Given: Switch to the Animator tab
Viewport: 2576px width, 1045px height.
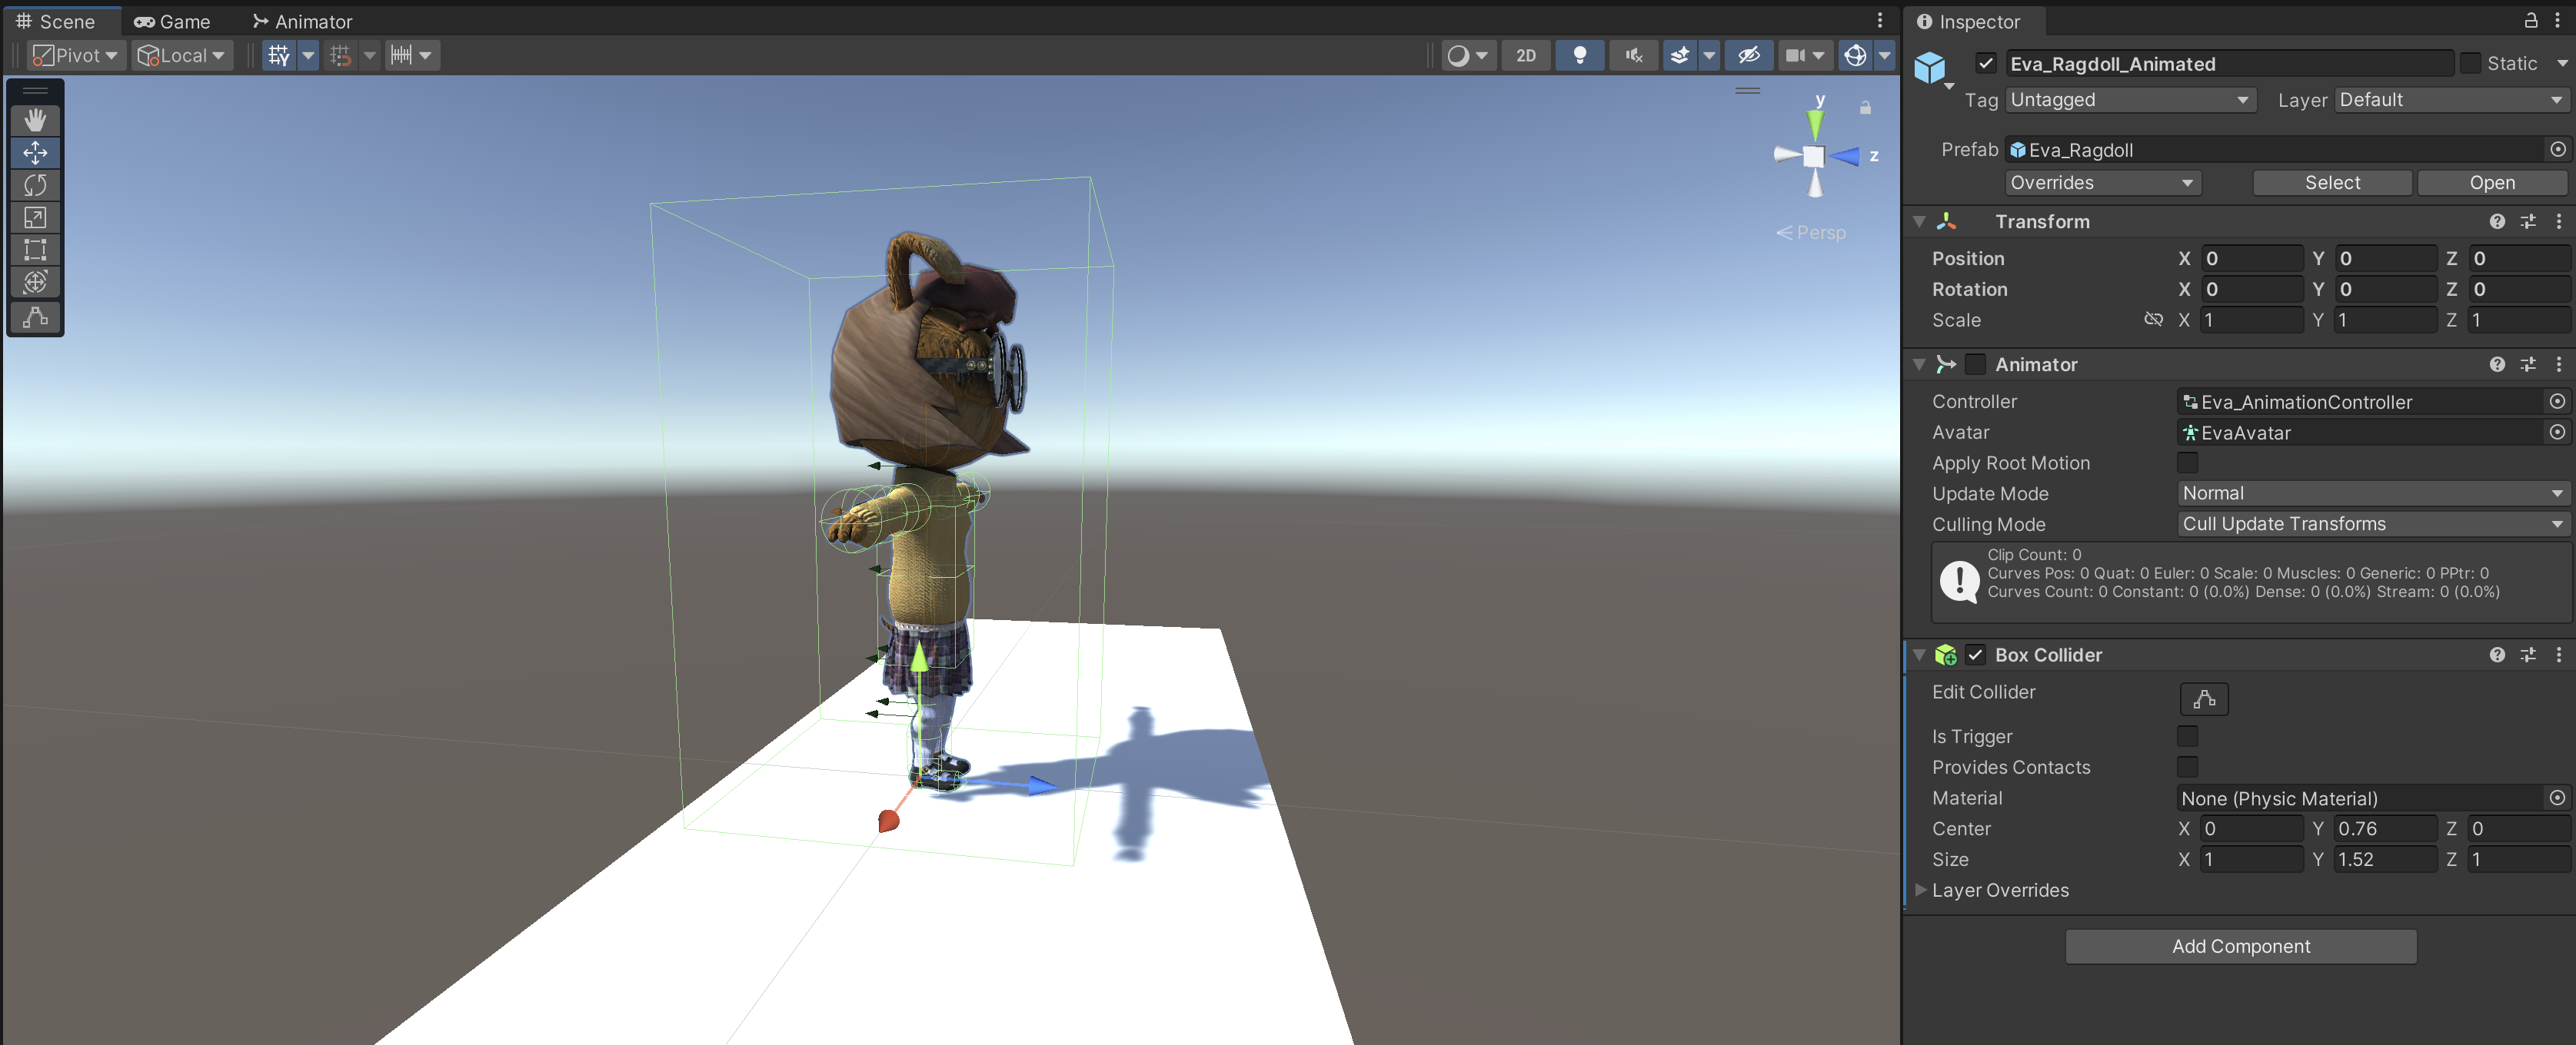Looking at the screenshot, I should pyautogui.click(x=302, y=21).
